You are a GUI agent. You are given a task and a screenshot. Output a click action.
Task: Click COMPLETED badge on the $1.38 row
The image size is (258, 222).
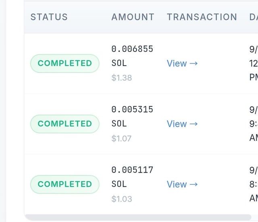coord(65,64)
